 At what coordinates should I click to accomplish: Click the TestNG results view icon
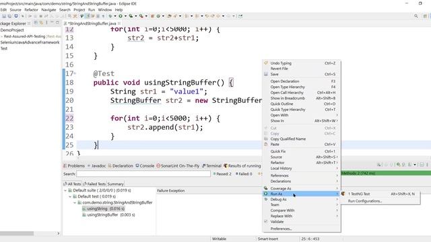pyautogui.click(x=226, y=166)
